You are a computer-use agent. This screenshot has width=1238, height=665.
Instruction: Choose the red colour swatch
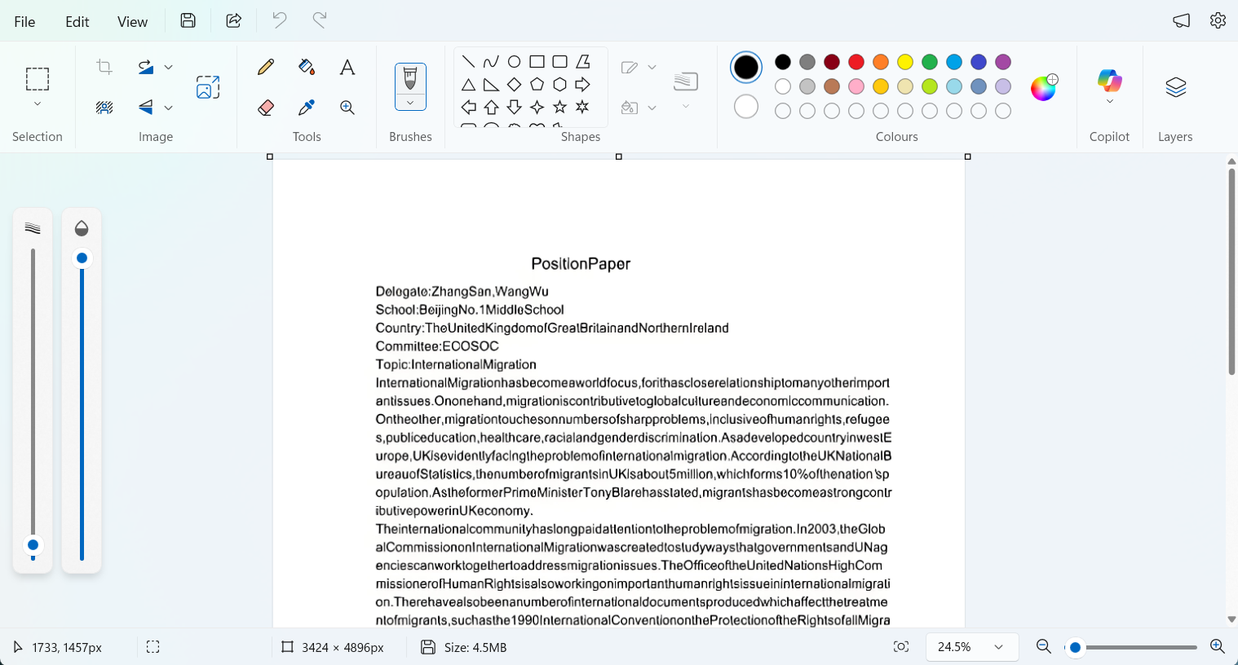tap(856, 62)
